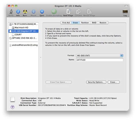Open the Log viewer icon

(x=125, y=12)
